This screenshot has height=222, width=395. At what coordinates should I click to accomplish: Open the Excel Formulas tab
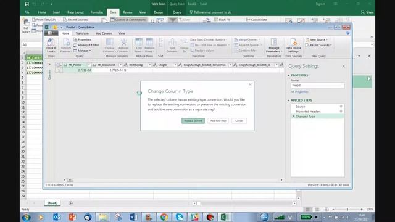tap(97, 12)
